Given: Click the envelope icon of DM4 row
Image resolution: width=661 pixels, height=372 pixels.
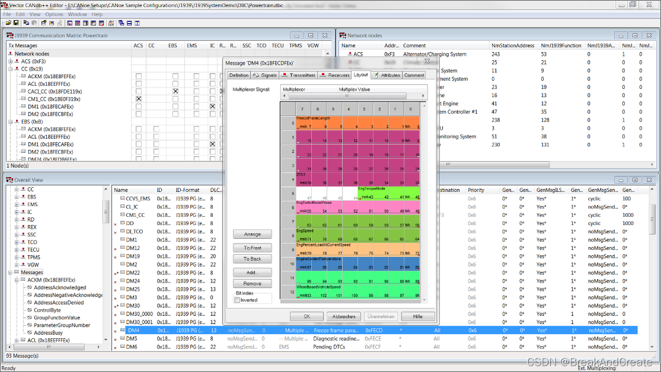Looking at the screenshot, I should click(x=123, y=331).
